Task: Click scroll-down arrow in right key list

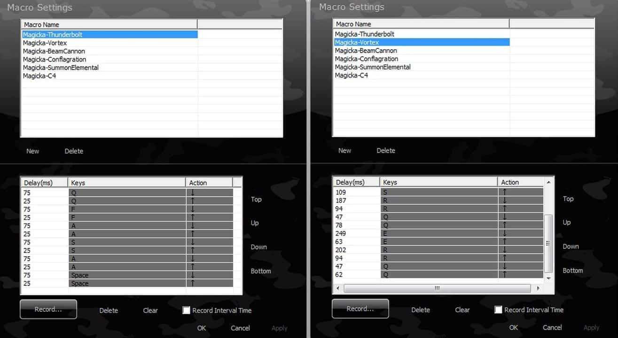Action: 548,278
